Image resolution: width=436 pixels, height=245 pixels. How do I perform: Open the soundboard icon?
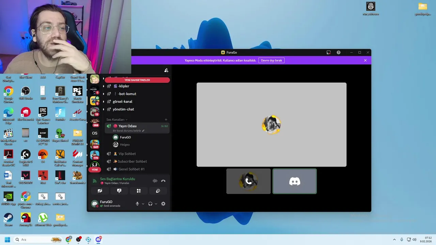tap(158, 191)
